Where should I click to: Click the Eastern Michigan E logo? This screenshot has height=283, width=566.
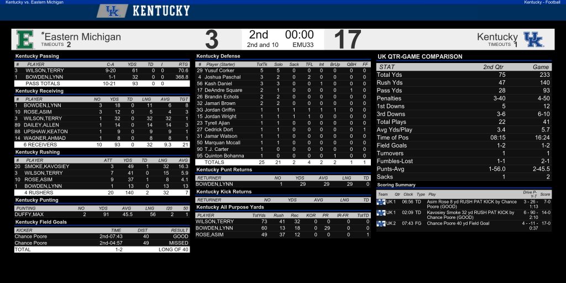[25, 39]
